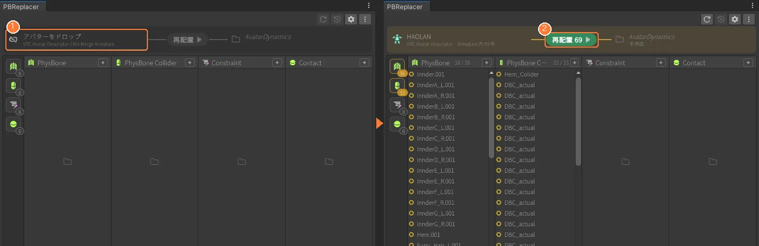Click the HAOLAN avatar icon
759x246 pixels.
click(x=397, y=40)
